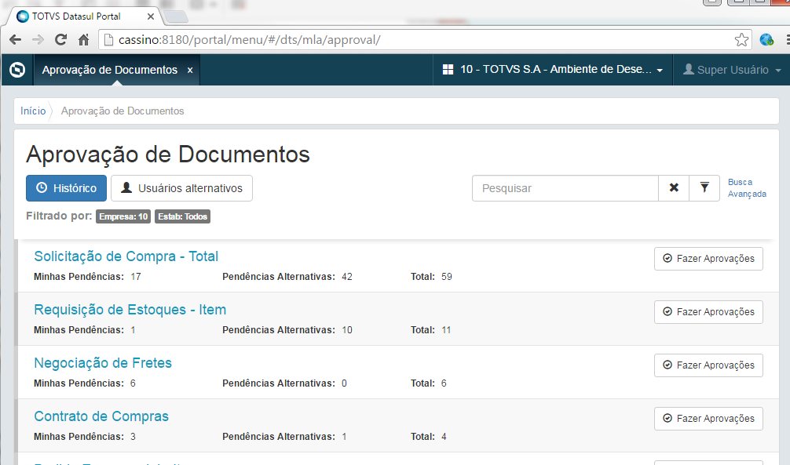The image size is (790, 465).
Task: Click Minhas Pendências: 6 in Negociação de Fretes
Action: 85,383
